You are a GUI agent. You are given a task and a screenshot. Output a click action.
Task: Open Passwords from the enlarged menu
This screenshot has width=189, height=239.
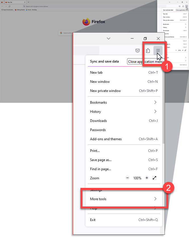(124, 130)
